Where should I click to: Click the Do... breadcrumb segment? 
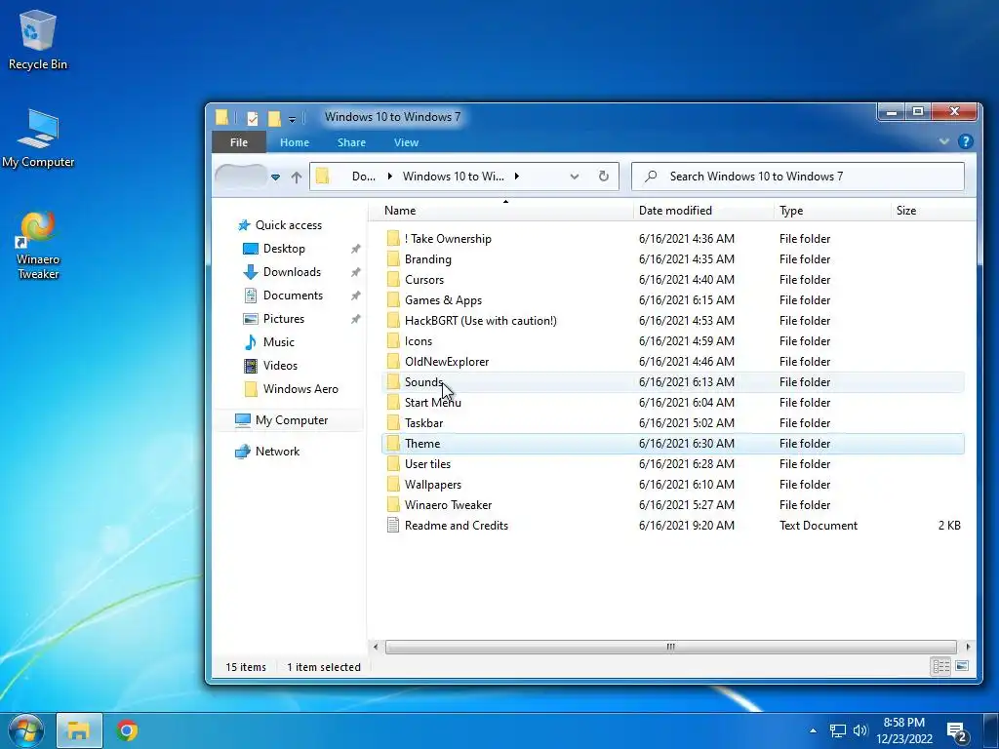(363, 177)
